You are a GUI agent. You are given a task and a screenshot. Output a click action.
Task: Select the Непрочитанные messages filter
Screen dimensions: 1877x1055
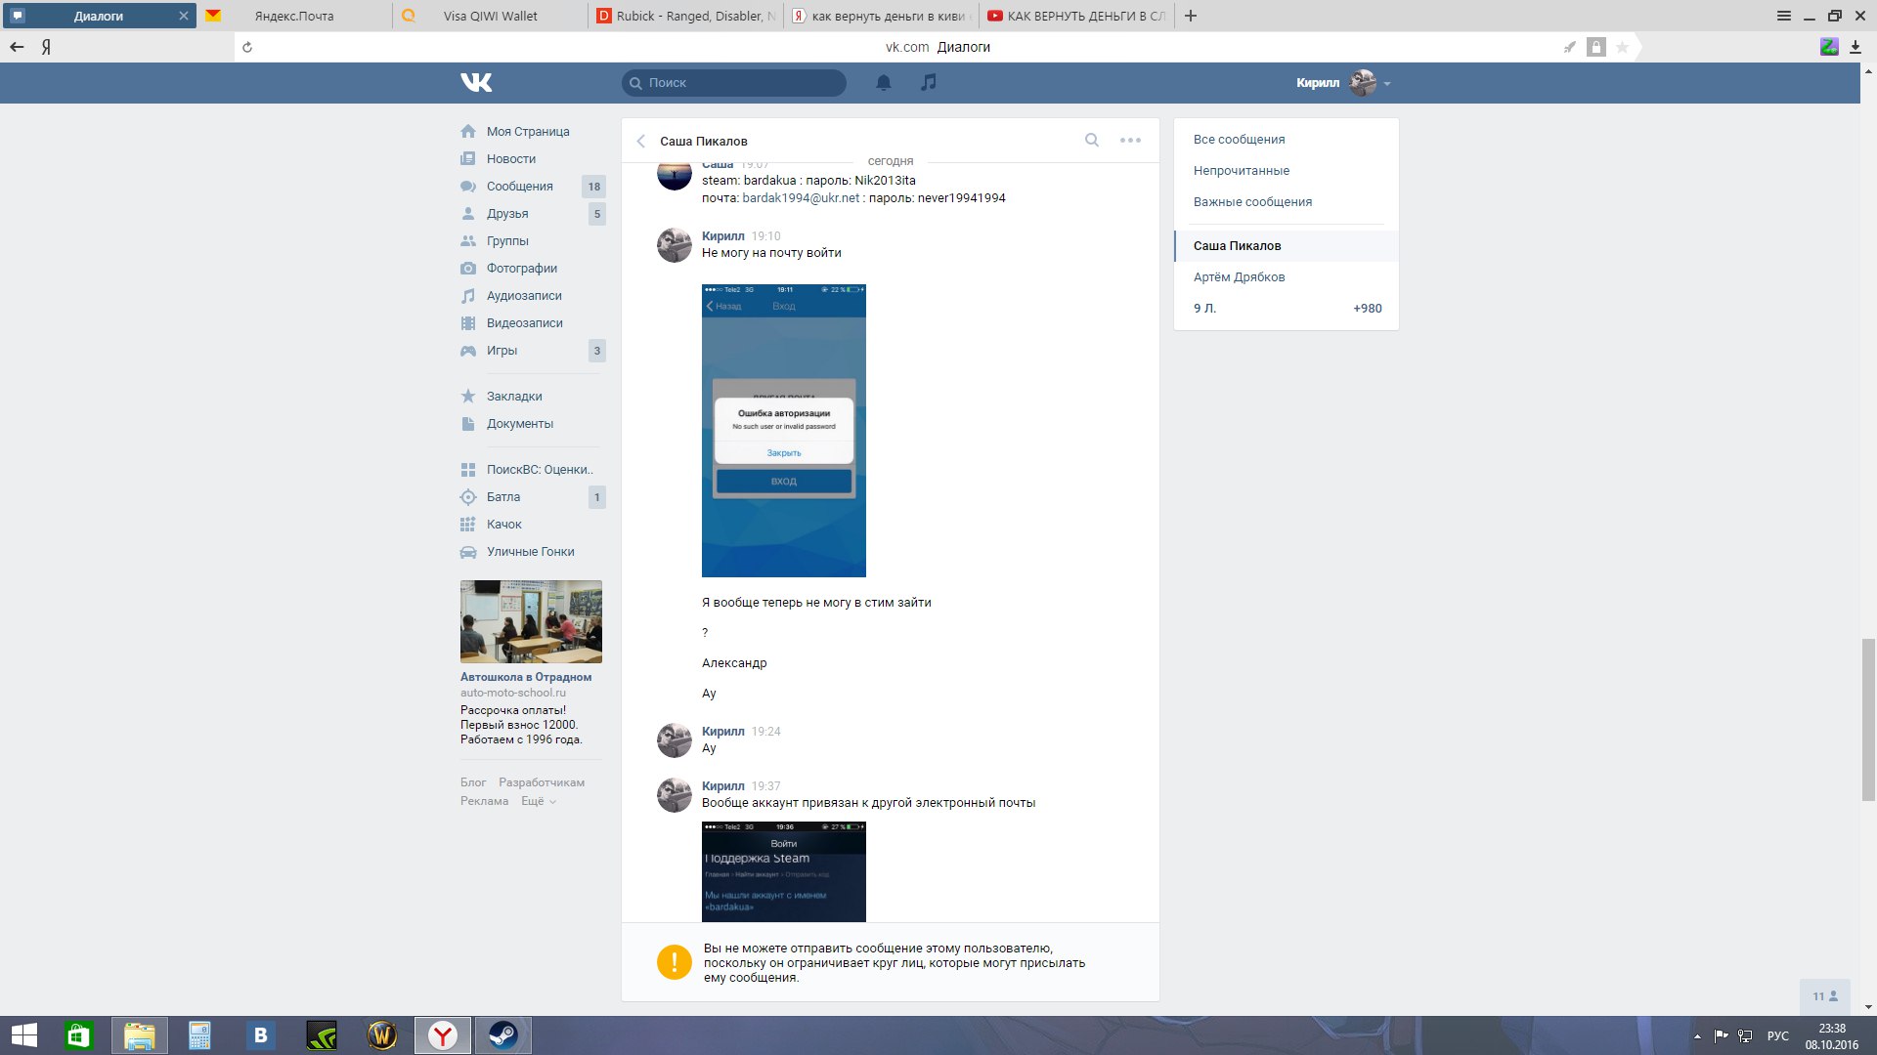click(x=1241, y=170)
